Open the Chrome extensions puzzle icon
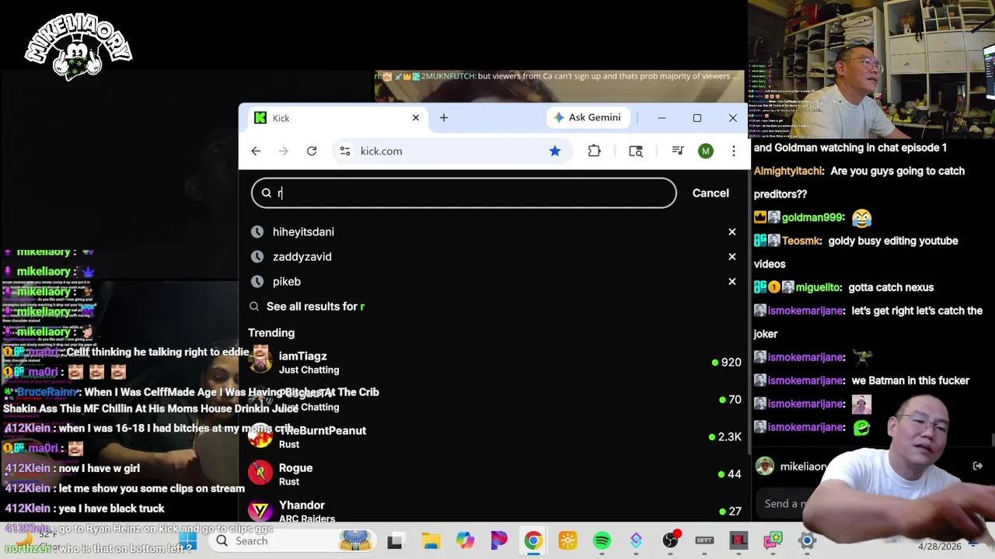The image size is (995, 559). coord(594,151)
